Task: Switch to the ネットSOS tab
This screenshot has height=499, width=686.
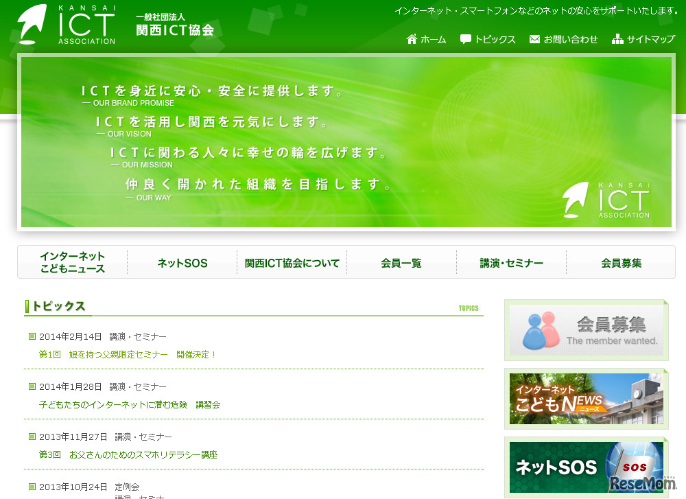Action: [x=182, y=262]
